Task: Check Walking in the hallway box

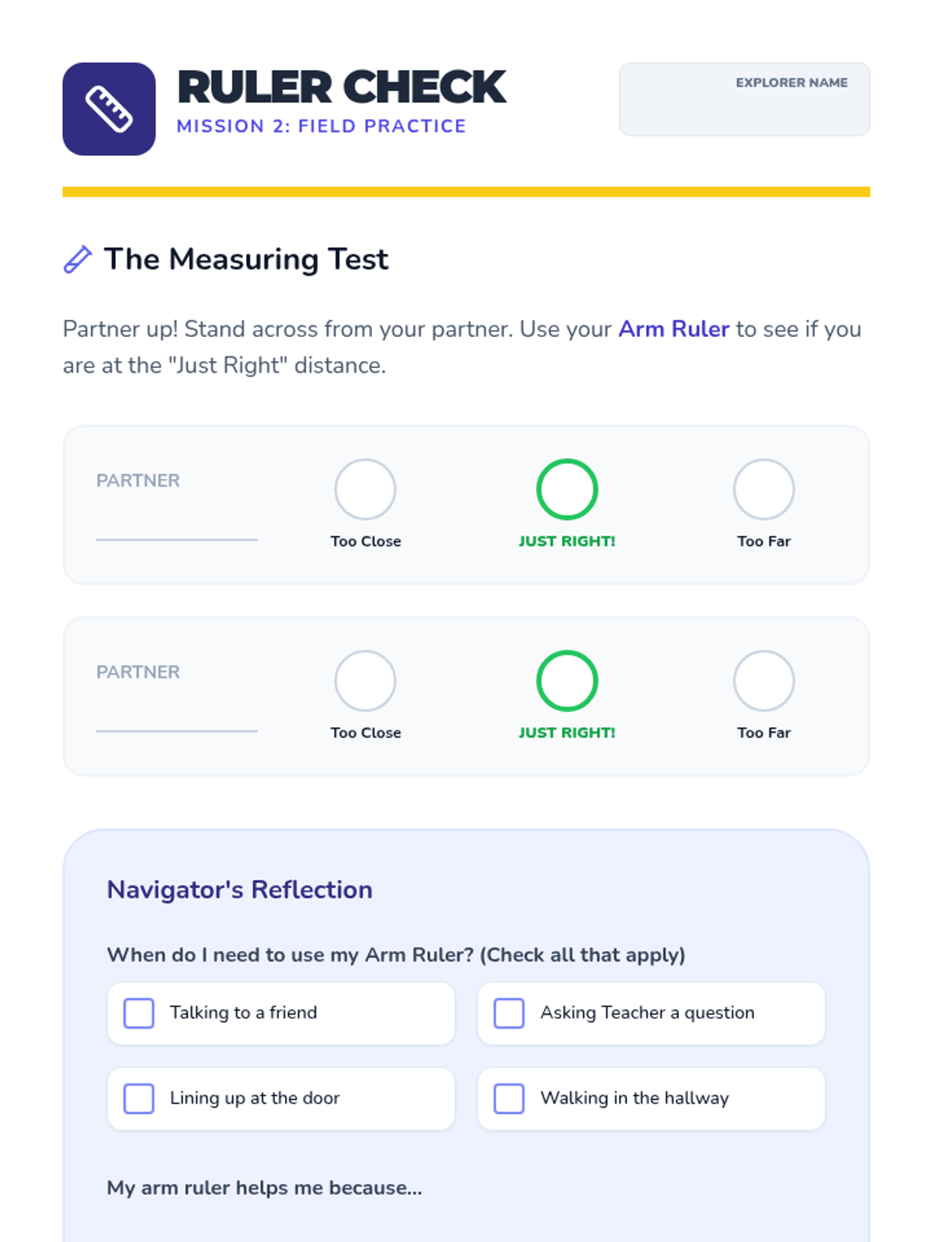Action: [x=509, y=1098]
